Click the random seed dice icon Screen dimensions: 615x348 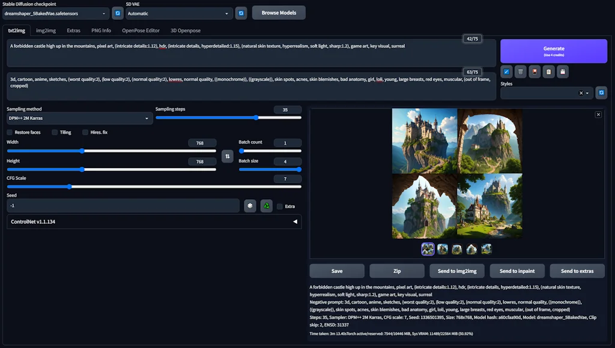[250, 206]
